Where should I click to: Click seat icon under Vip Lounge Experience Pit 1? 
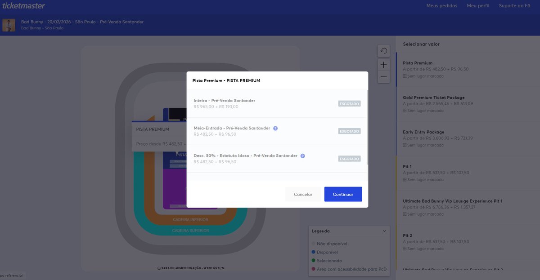405,214
